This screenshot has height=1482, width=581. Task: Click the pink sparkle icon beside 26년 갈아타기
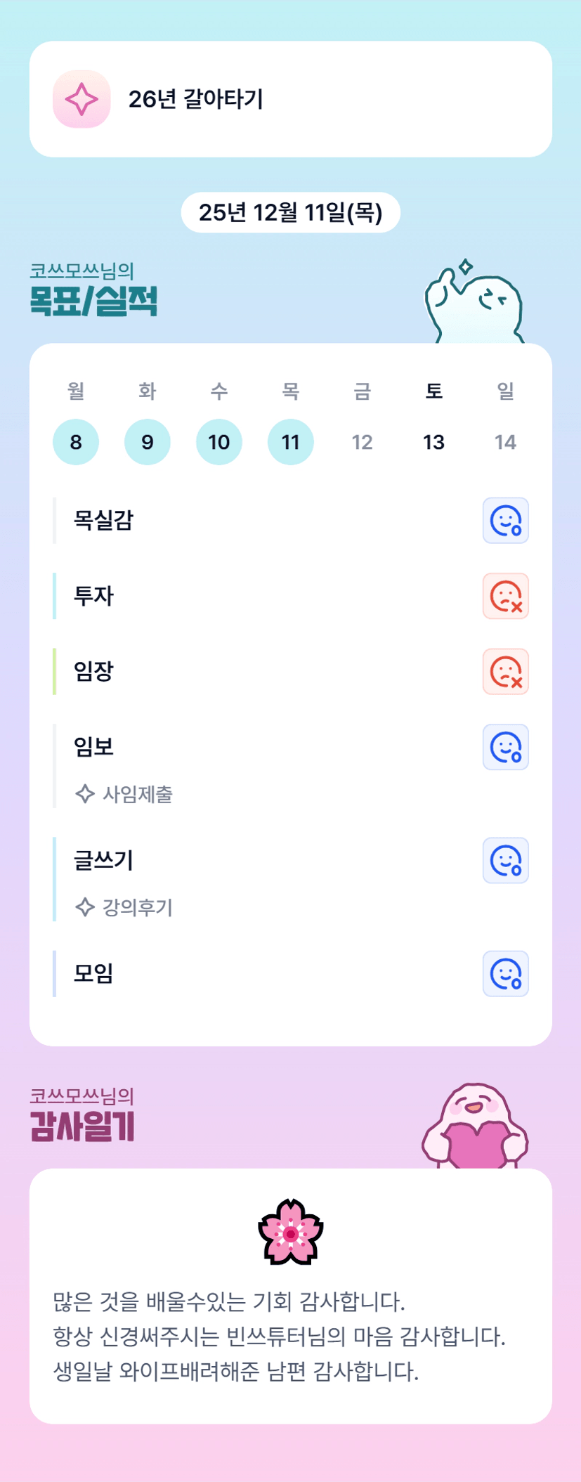pyautogui.click(x=81, y=99)
